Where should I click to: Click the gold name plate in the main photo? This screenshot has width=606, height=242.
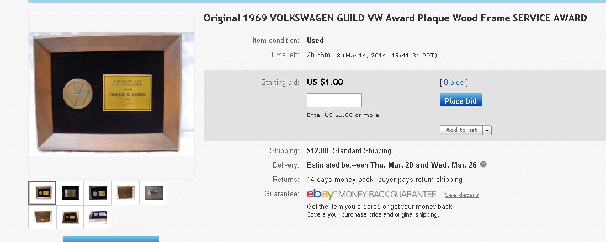(x=127, y=92)
